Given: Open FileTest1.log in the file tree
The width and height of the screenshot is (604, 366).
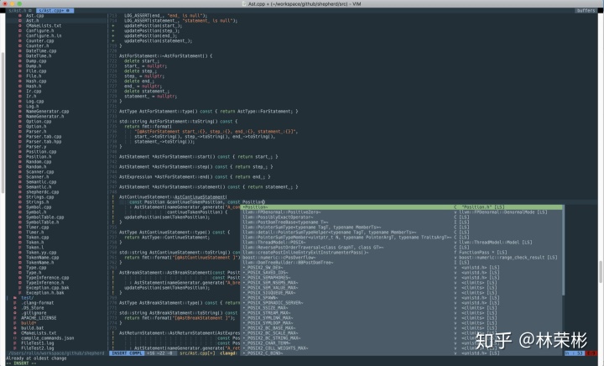Looking at the screenshot, I should point(38,343).
